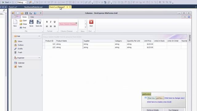Open smart tag arrow on Column Chooser button
Screen dimensions: 197x111
(76, 23)
